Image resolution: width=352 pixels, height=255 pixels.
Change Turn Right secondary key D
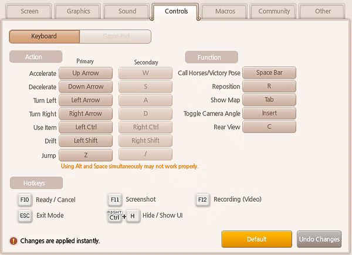(145, 114)
